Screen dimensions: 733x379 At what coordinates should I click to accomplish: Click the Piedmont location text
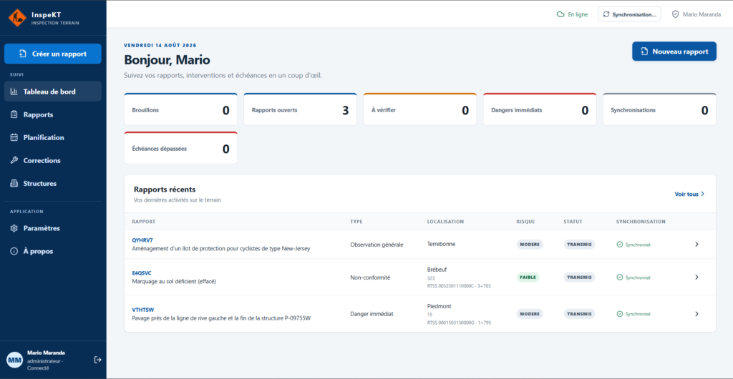[x=439, y=306]
